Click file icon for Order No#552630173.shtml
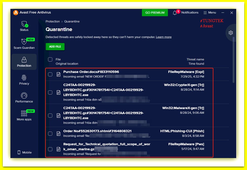 [59, 134]
